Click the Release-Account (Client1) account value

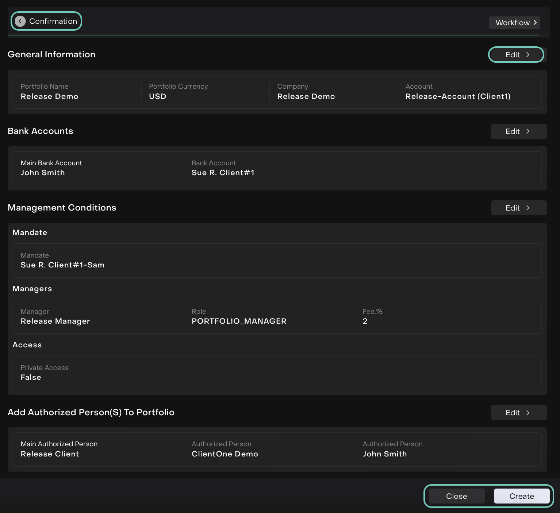pos(457,96)
